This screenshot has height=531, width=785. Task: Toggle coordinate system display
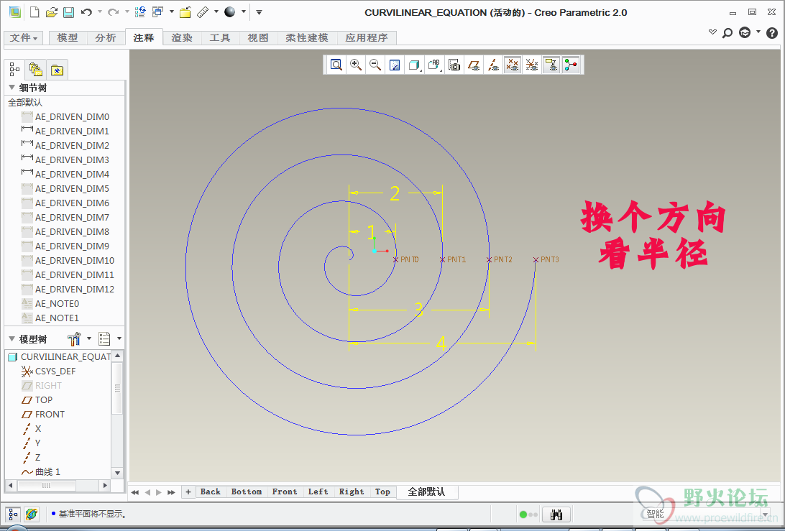tap(532, 65)
